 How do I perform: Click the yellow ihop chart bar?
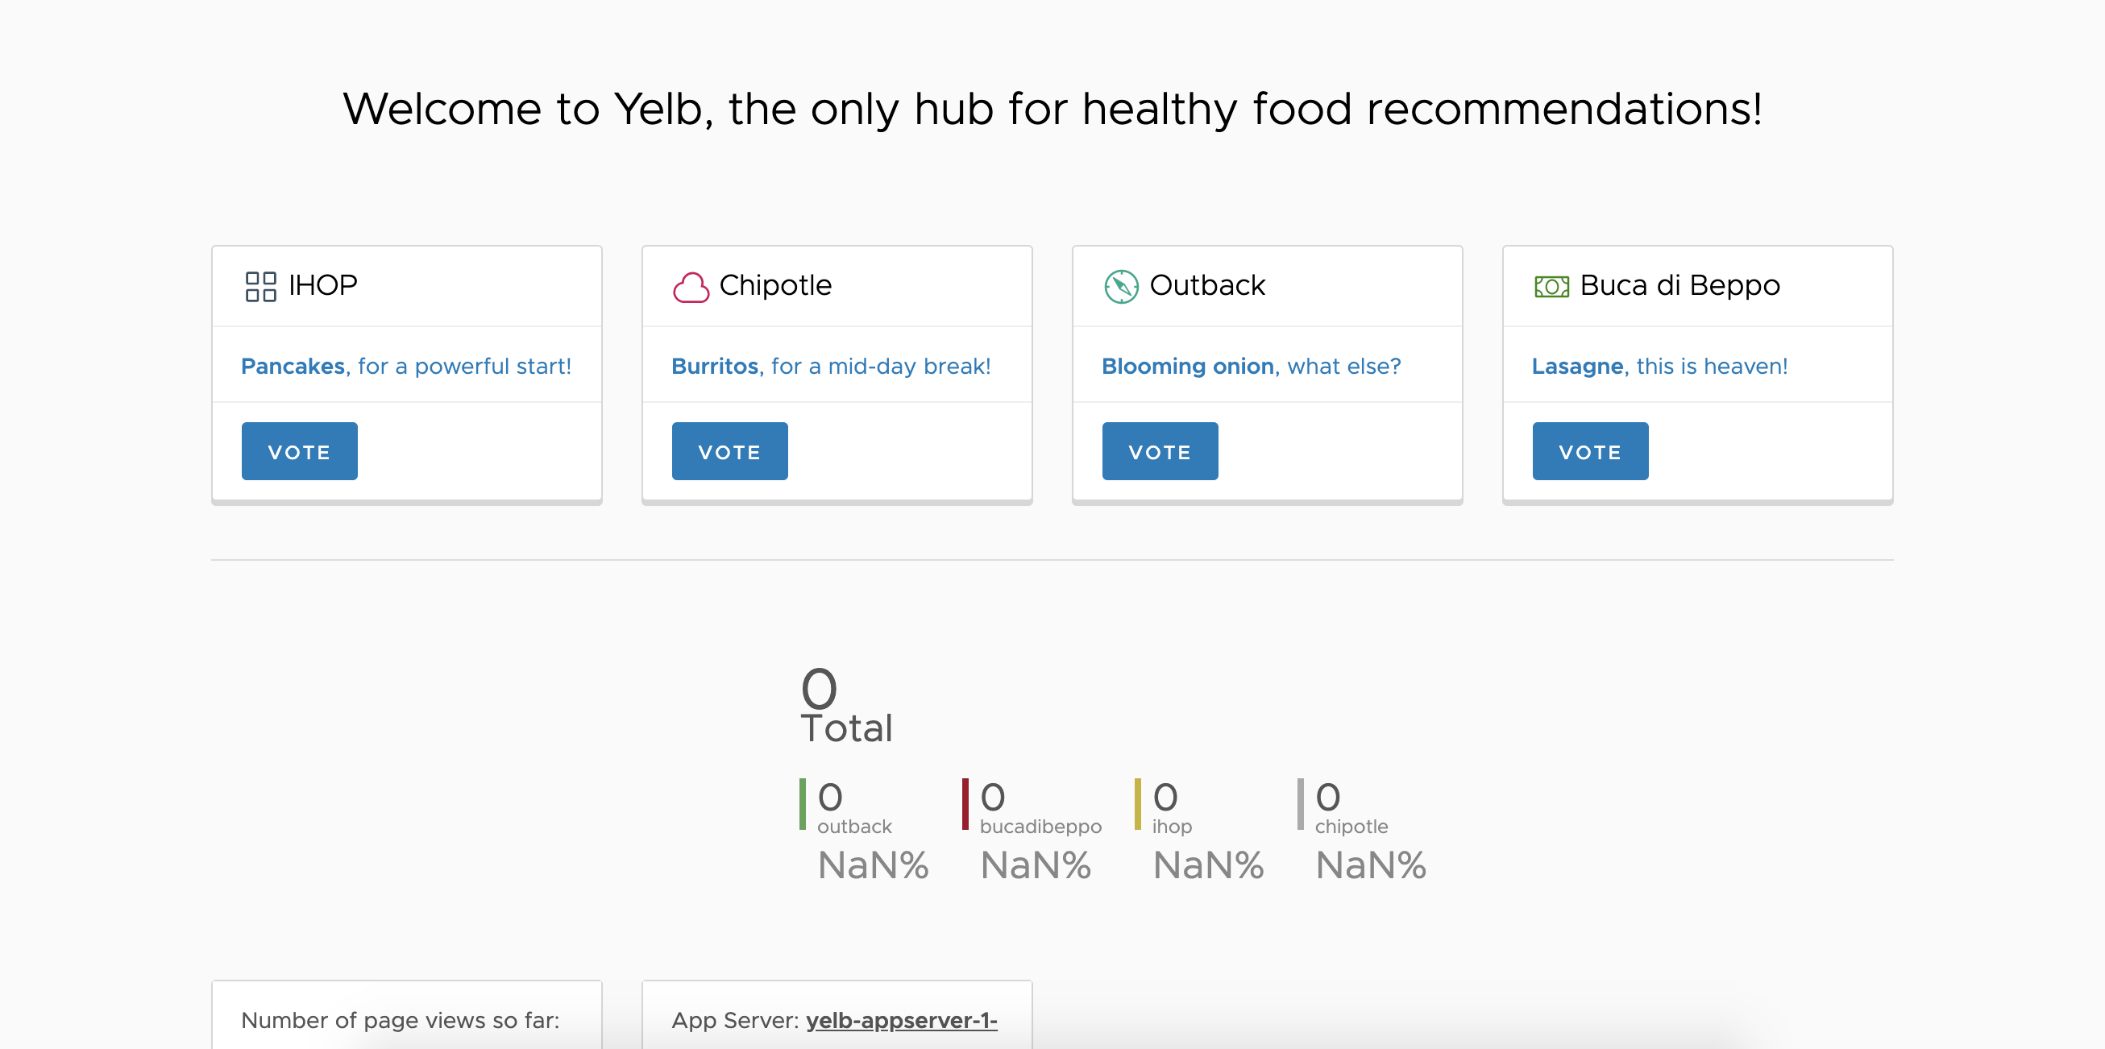click(1139, 803)
